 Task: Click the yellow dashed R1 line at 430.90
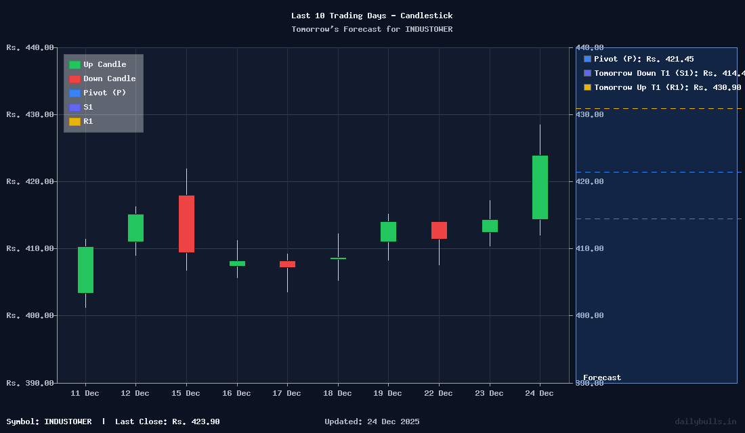pos(657,107)
